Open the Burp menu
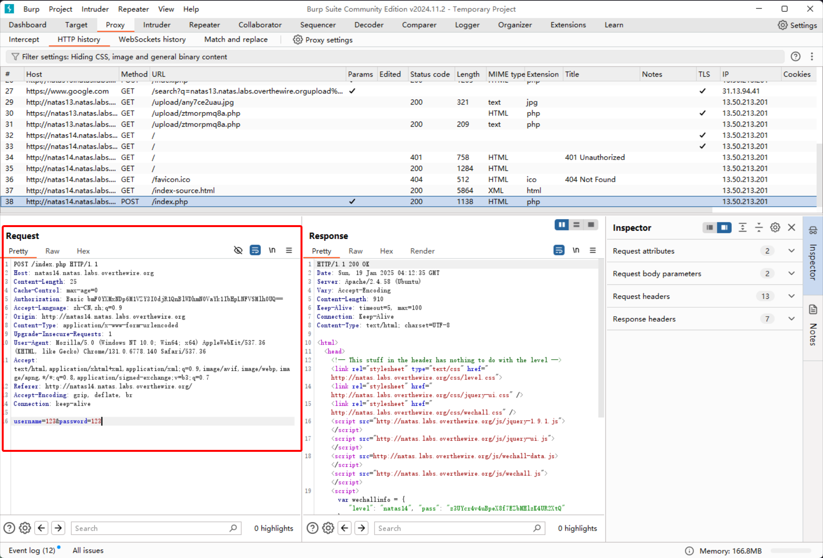Viewport: 823px width, 558px height. point(31,9)
